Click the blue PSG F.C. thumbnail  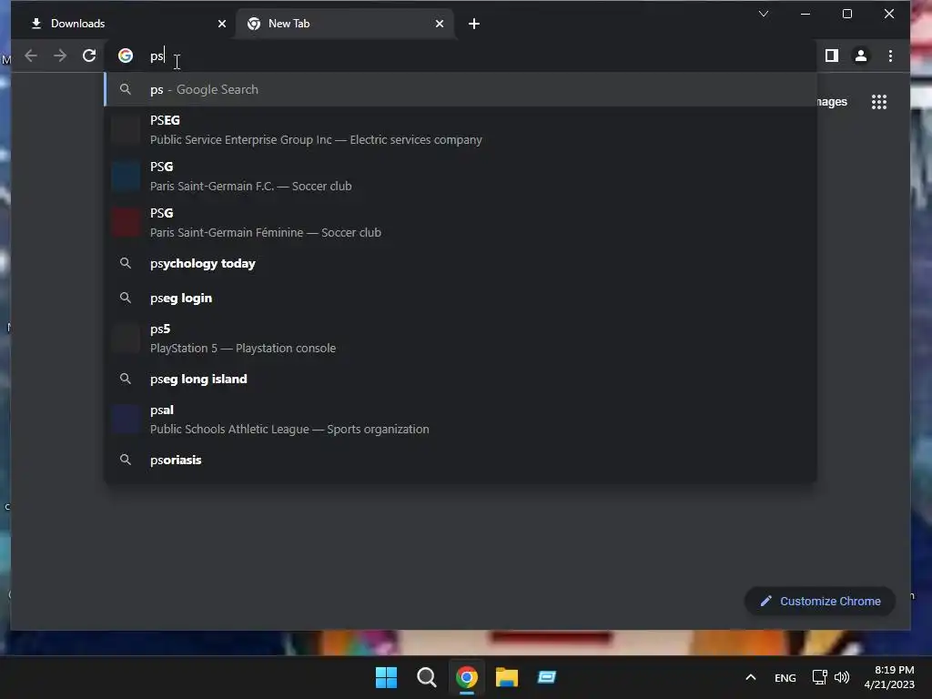(x=126, y=176)
